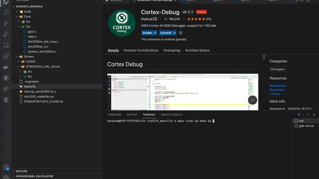319x179 pixels.
Task: Open the Docker view in activity bar
Action: click(6, 67)
